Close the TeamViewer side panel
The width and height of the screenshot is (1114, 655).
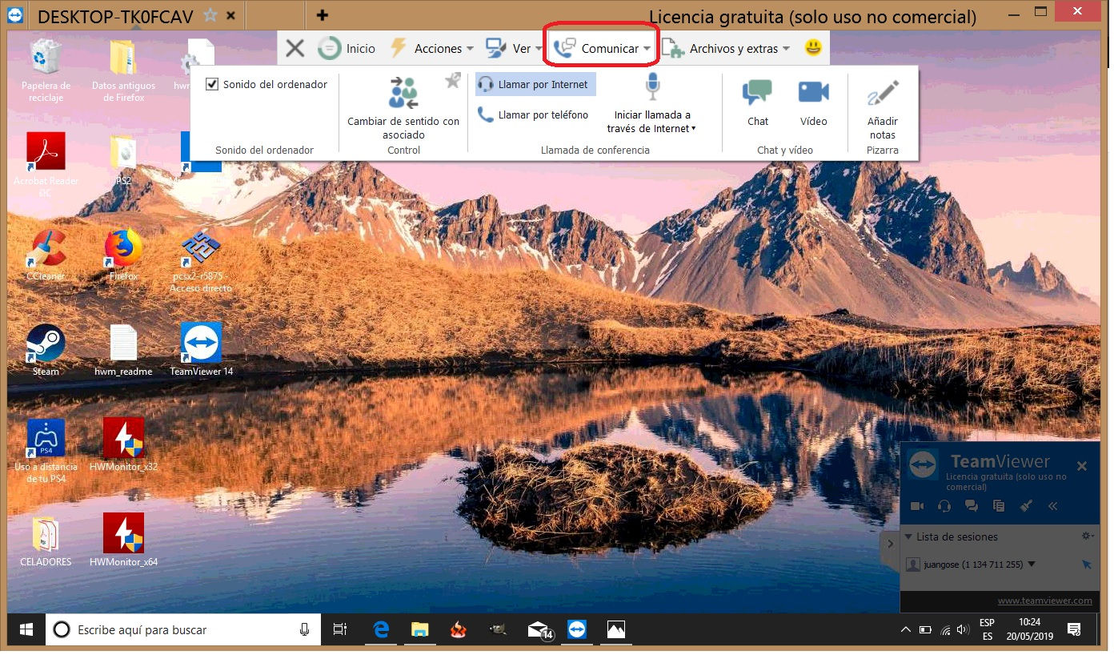click(x=1081, y=466)
